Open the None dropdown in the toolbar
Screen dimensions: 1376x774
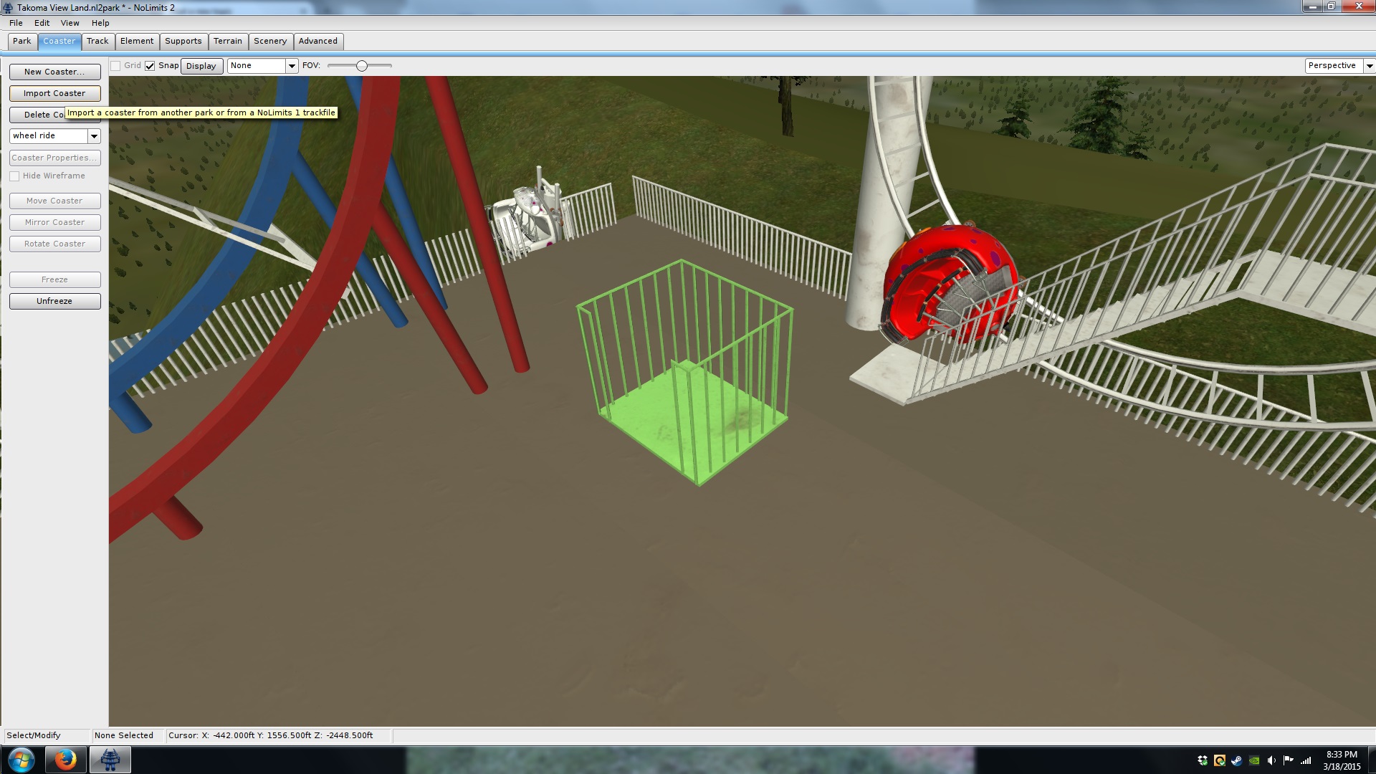292,66
